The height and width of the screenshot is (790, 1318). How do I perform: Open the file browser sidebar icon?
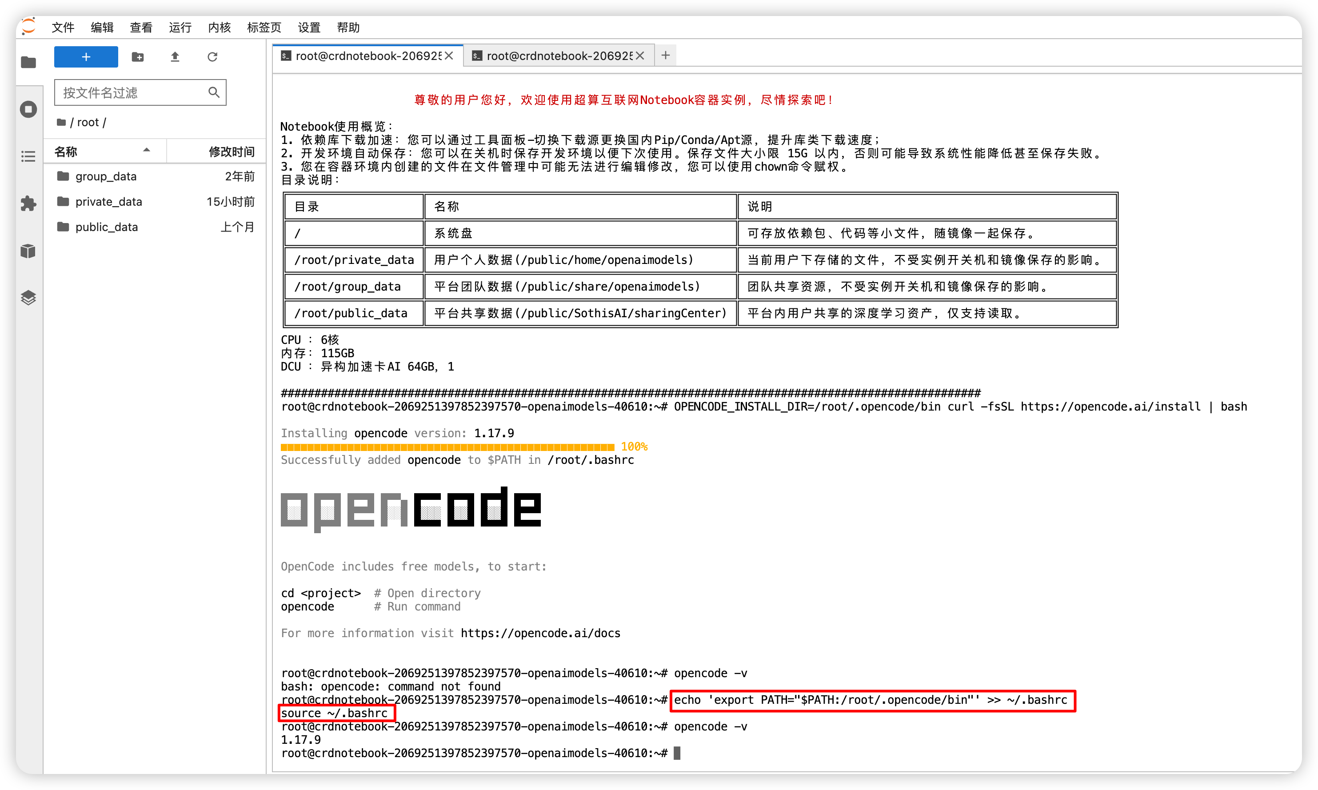(x=29, y=62)
